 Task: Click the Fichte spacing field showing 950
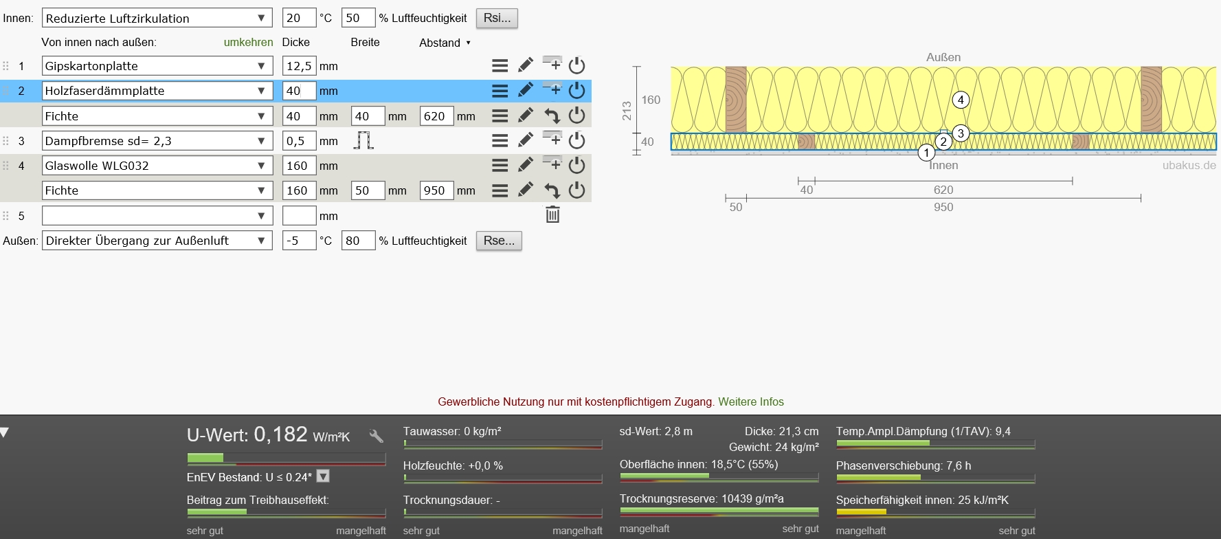tap(436, 190)
